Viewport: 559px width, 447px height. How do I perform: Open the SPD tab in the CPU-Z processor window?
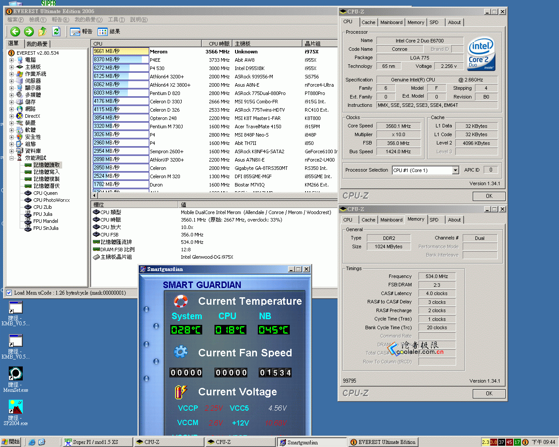(x=434, y=22)
